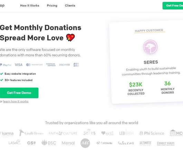
Task: Click the DSC organization logo
Action: [x=49, y=143]
